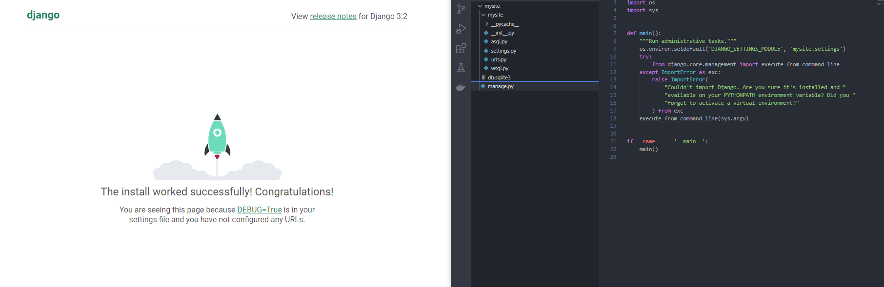Click the file icon beside db.sqlite3
The width and height of the screenshot is (884, 287).
[483, 77]
